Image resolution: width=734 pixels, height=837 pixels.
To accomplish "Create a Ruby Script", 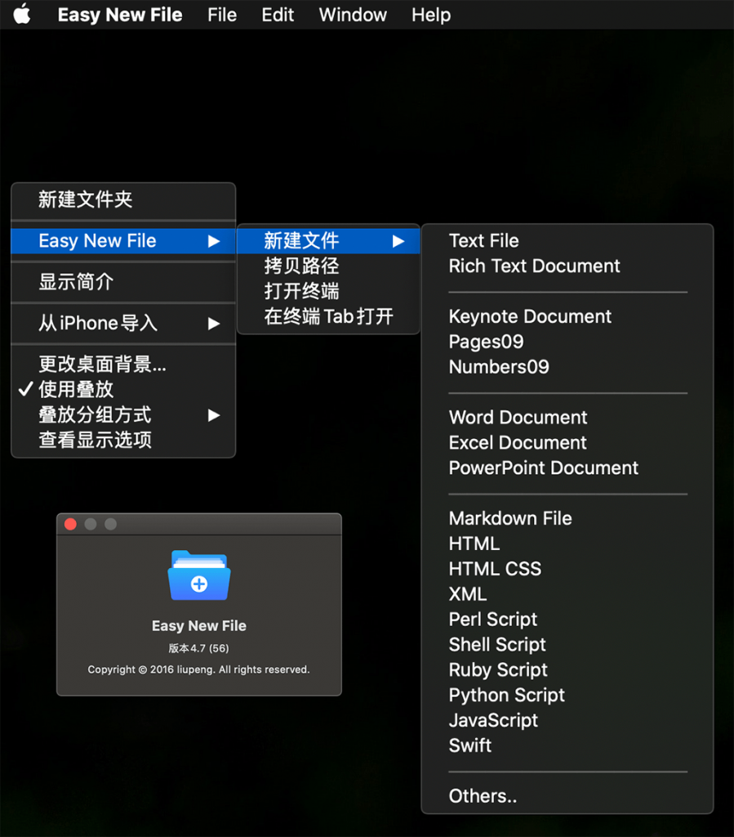I will pos(567,669).
